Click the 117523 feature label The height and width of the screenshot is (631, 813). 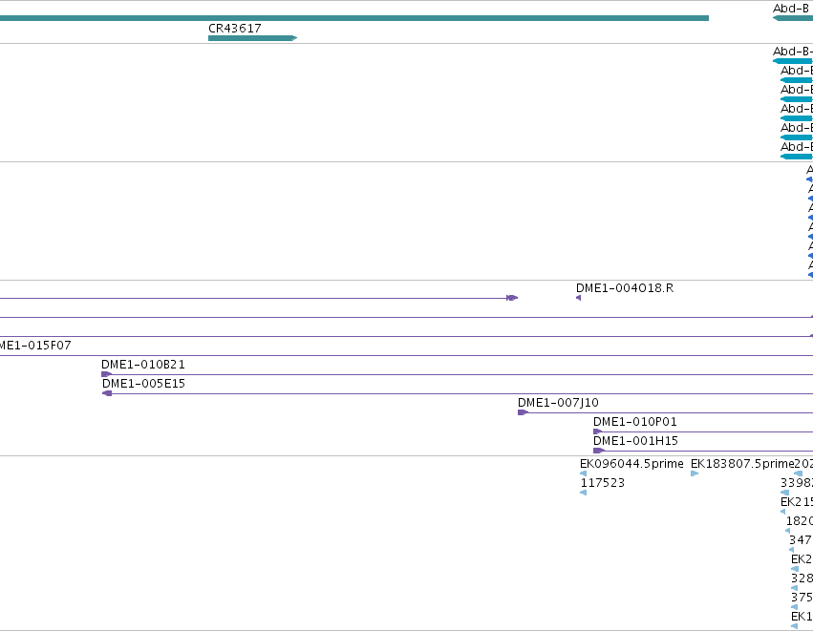click(x=602, y=483)
